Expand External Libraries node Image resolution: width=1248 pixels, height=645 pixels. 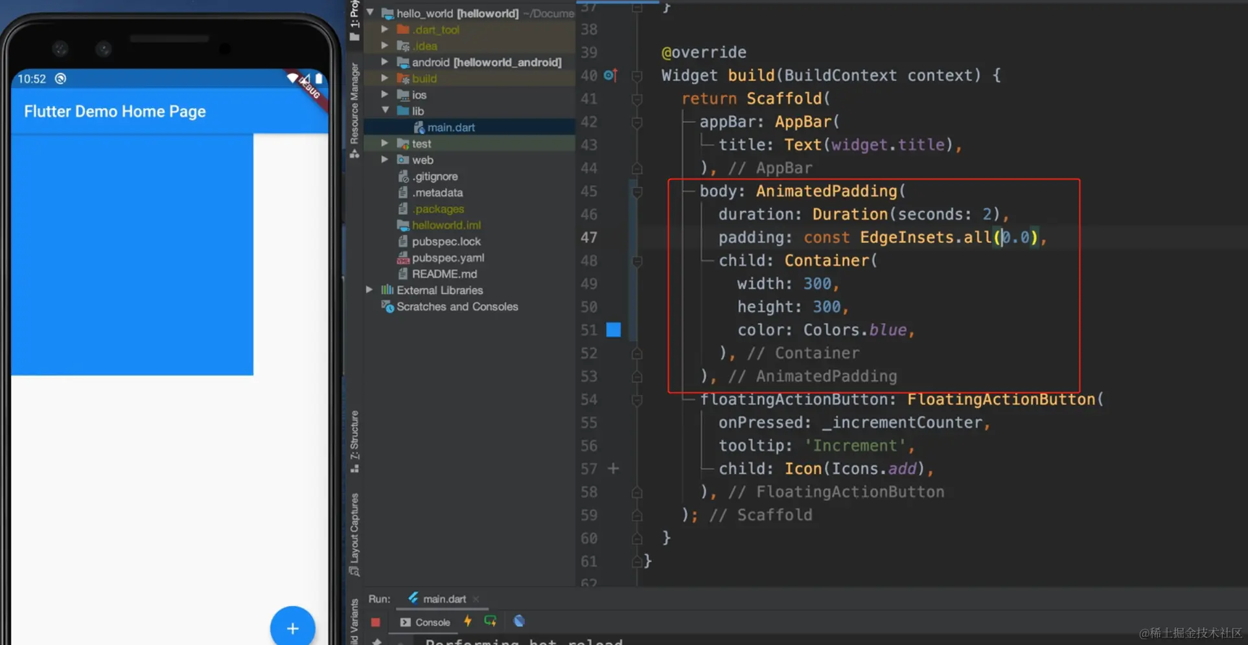(369, 289)
